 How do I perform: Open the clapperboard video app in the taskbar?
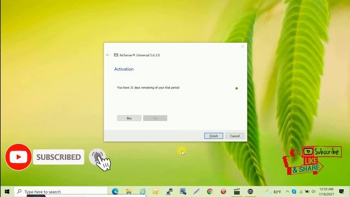click(x=237, y=192)
